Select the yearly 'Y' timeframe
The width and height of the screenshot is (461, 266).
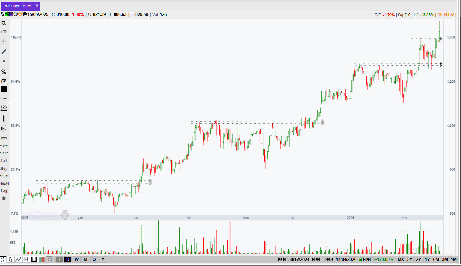pos(103,259)
